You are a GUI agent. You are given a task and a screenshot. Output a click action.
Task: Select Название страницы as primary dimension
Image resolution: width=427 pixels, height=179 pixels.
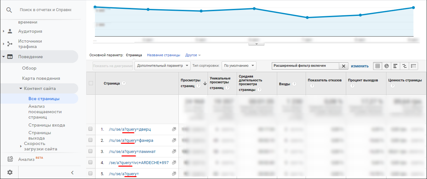point(164,55)
